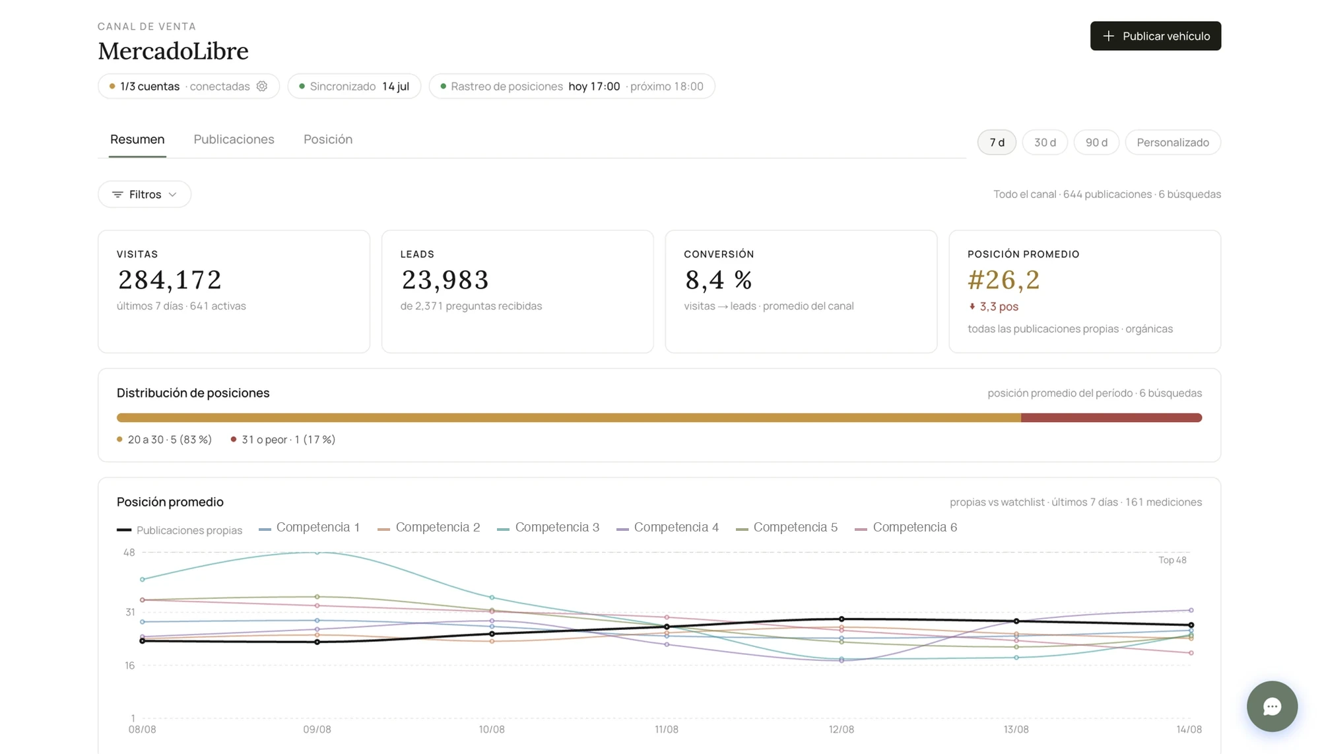Click the Posición promedio #26,2 value
Image resolution: width=1320 pixels, height=754 pixels.
point(1003,280)
